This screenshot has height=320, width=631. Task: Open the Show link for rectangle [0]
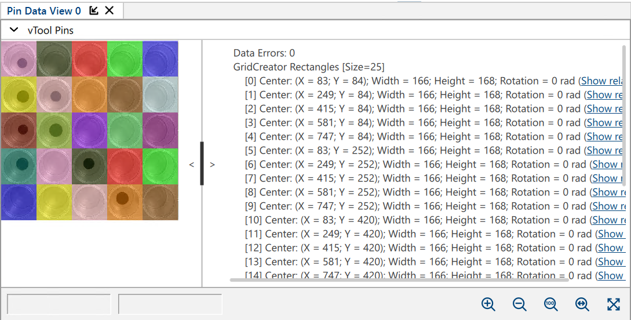point(601,81)
